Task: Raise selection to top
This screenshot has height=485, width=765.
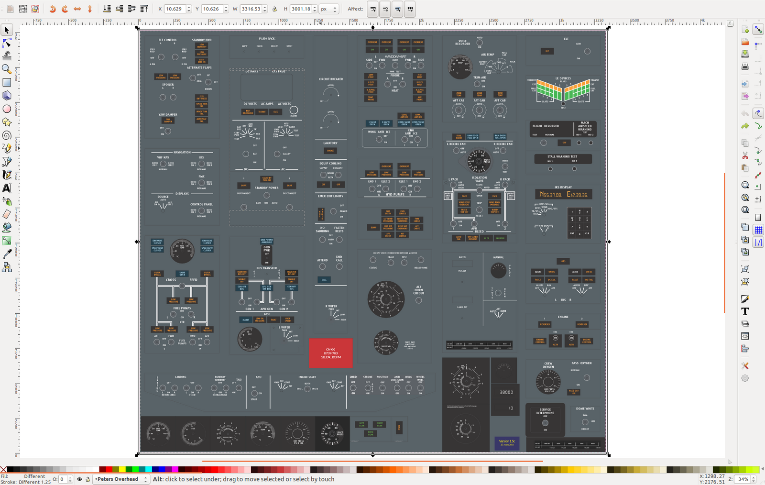Action: point(144,9)
